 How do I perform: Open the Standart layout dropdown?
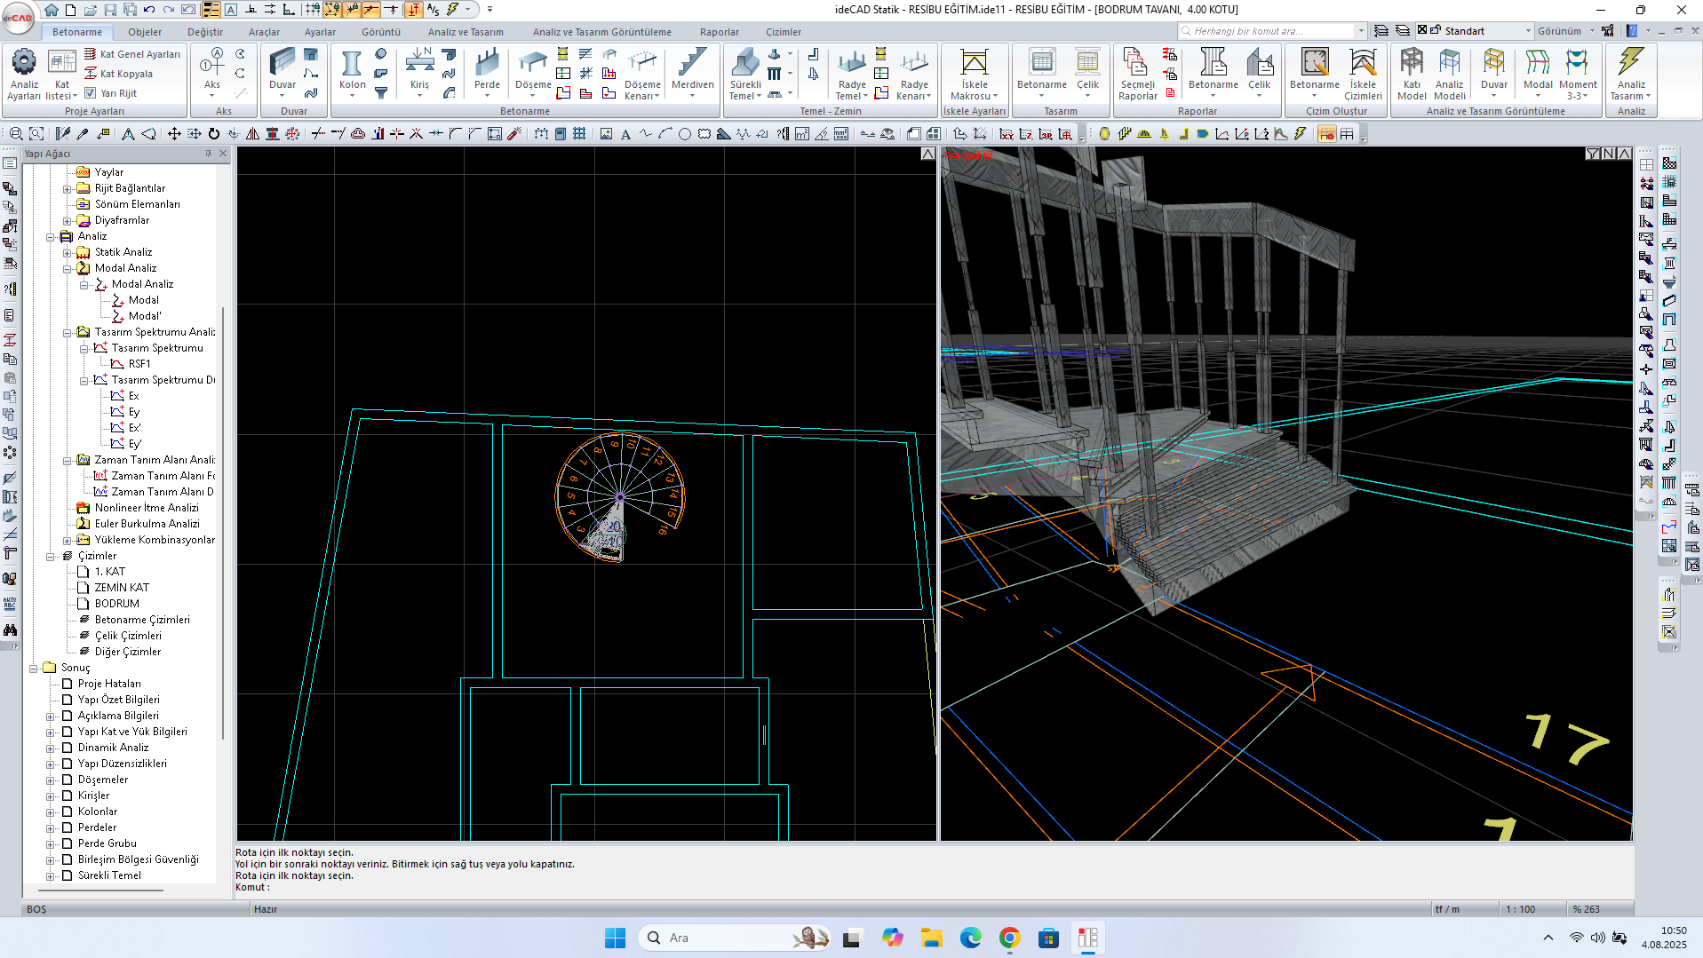pyautogui.click(x=1528, y=31)
